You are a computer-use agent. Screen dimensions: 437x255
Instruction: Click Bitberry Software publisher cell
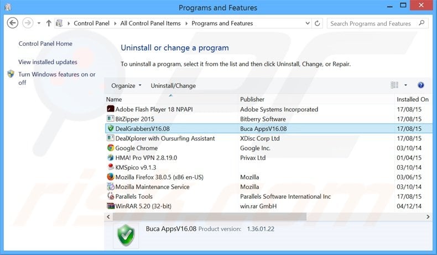click(263, 119)
